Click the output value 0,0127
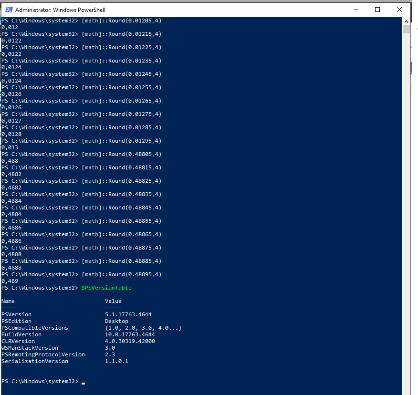 [11, 121]
